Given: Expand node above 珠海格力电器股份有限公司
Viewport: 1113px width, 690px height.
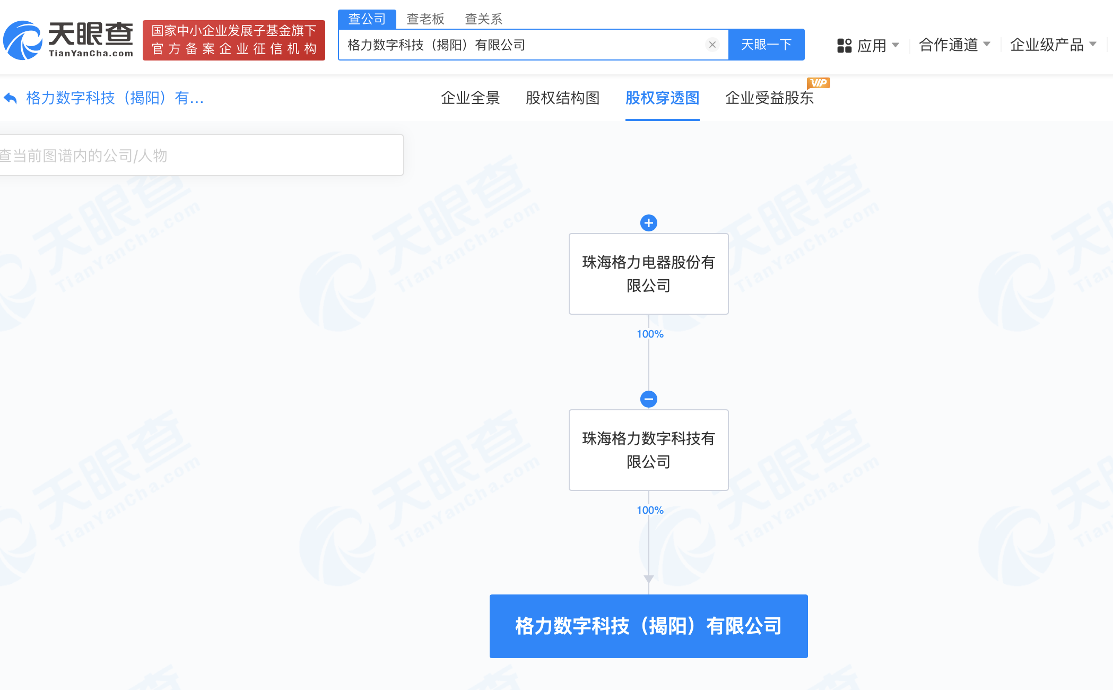Looking at the screenshot, I should click(648, 223).
